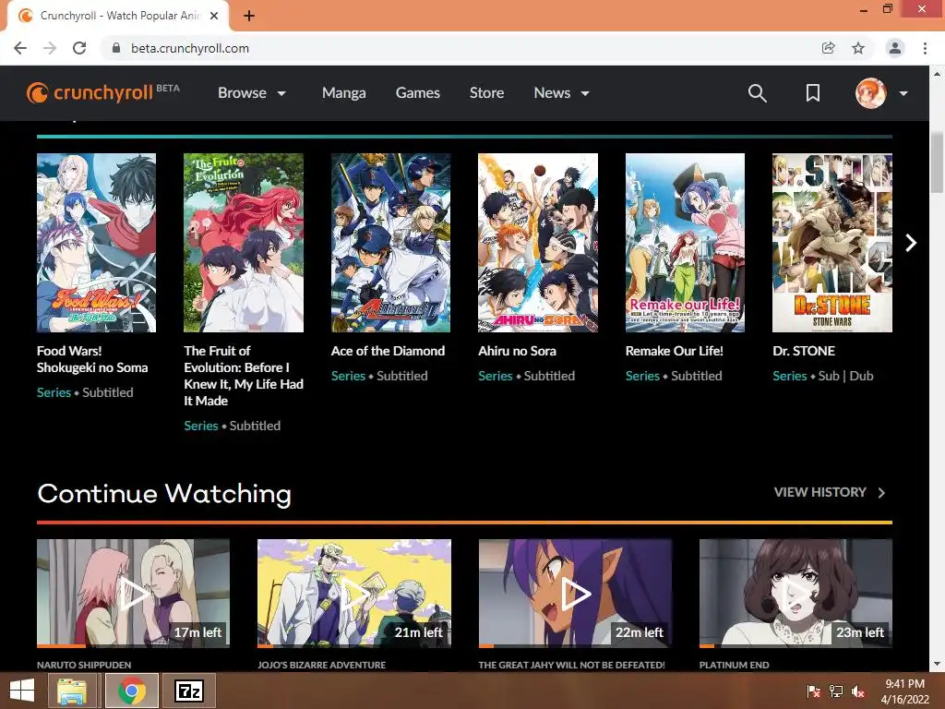The height and width of the screenshot is (709, 945).
Task: Open Food Wars! poster thumbnail
Action: tap(96, 243)
